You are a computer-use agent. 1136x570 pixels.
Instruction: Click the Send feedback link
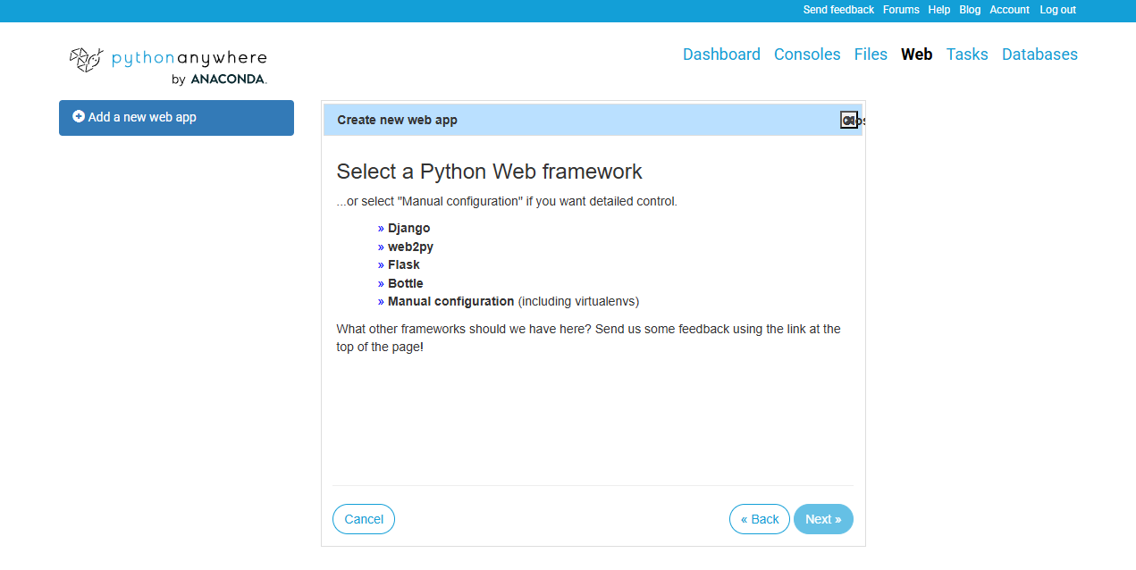[x=838, y=10]
